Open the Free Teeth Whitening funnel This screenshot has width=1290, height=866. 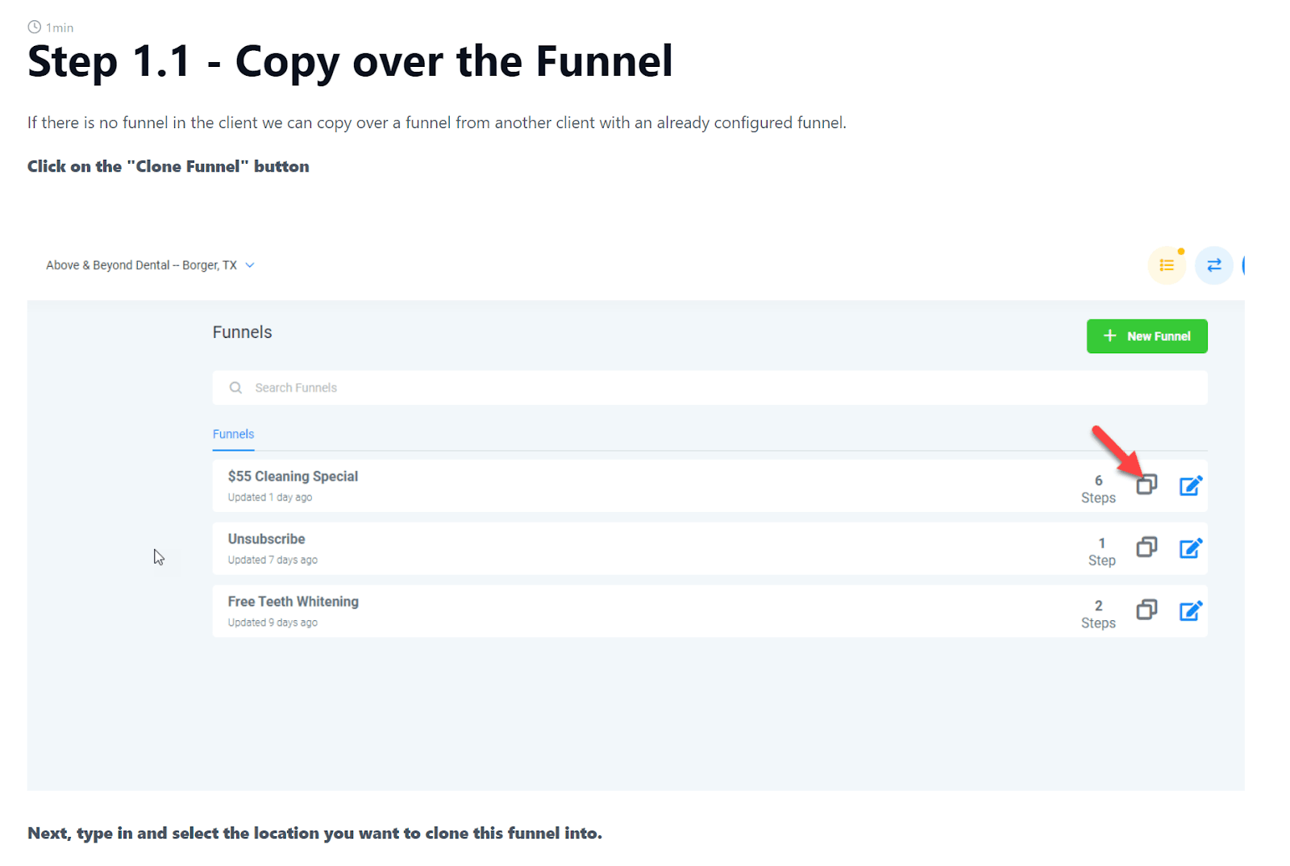[x=293, y=602]
